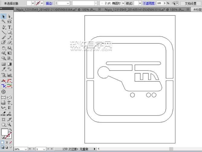Reset to default fill and stroke
The height and width of the screenshot is (152, 202).
pyautogui.click(x=2, y=137)
